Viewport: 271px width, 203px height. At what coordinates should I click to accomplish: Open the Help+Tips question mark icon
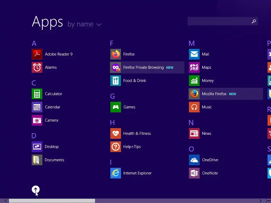(x=116, y=146)
